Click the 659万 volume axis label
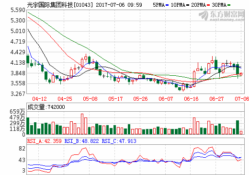Screen dimensions: 249x175 (x=17, y=112)
